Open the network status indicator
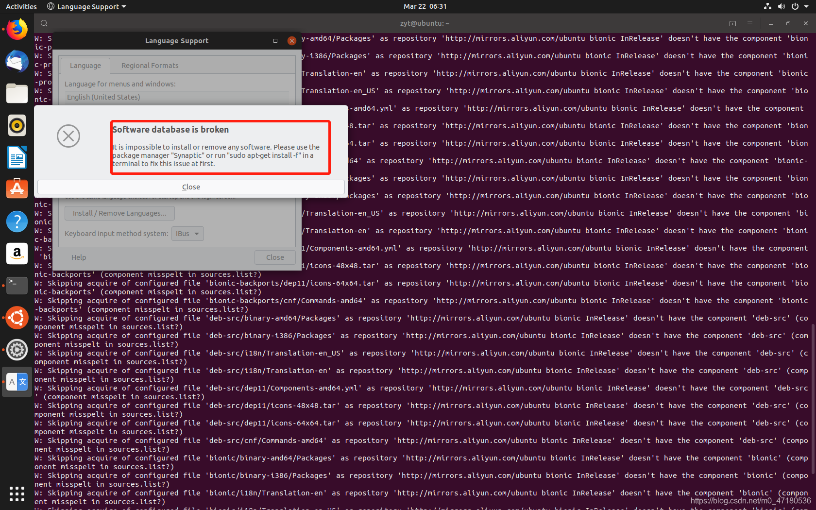Screen dimensions: 816x510 (x=767, y=6)
